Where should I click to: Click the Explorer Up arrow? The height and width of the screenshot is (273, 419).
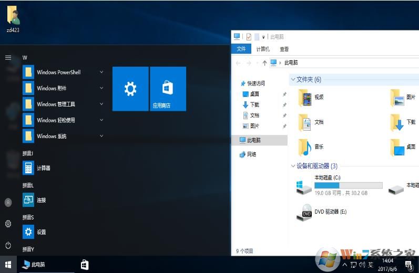point(264,63)
